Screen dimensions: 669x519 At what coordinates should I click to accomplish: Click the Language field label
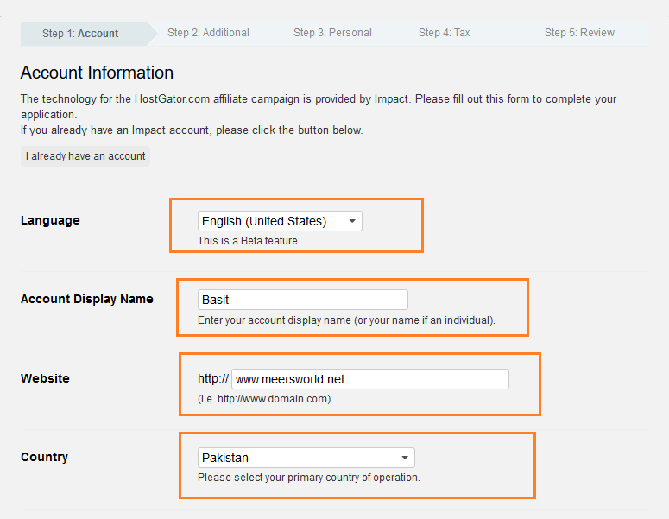[x=50, y=220]
